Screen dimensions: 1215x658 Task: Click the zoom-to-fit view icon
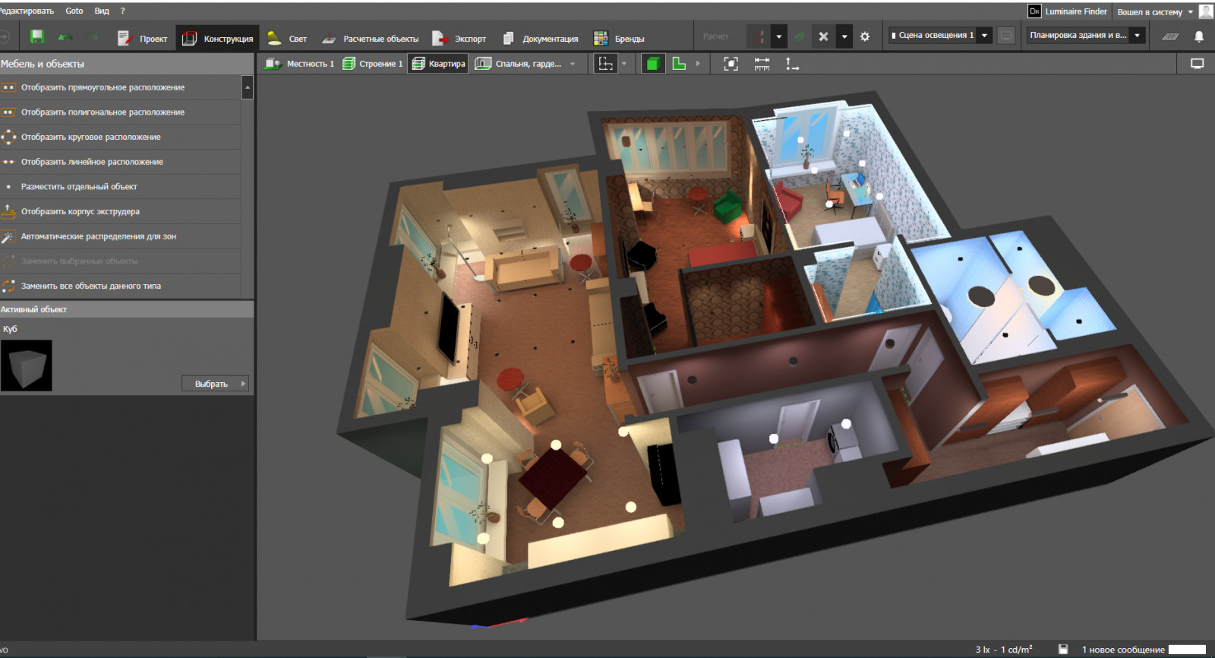click(731, 64)
